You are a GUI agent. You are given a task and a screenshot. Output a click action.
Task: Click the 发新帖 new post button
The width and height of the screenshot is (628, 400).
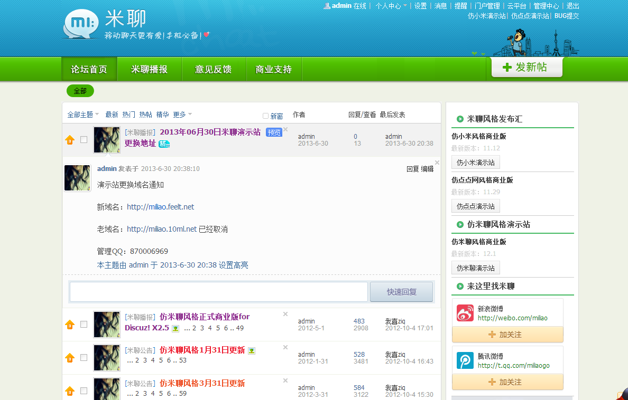click(x=527, y=67)
